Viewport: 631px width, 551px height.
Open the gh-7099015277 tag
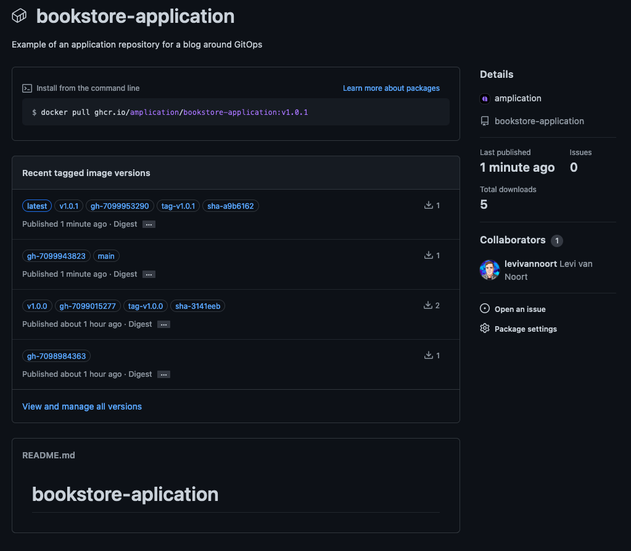pos(88,306)
